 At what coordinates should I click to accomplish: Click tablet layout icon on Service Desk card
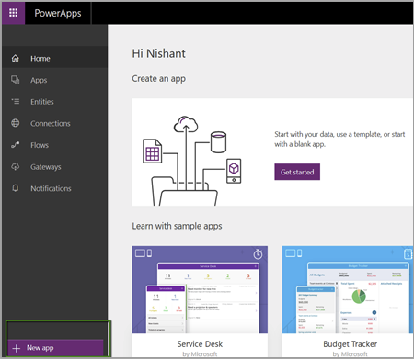click(x=140, y=253)
